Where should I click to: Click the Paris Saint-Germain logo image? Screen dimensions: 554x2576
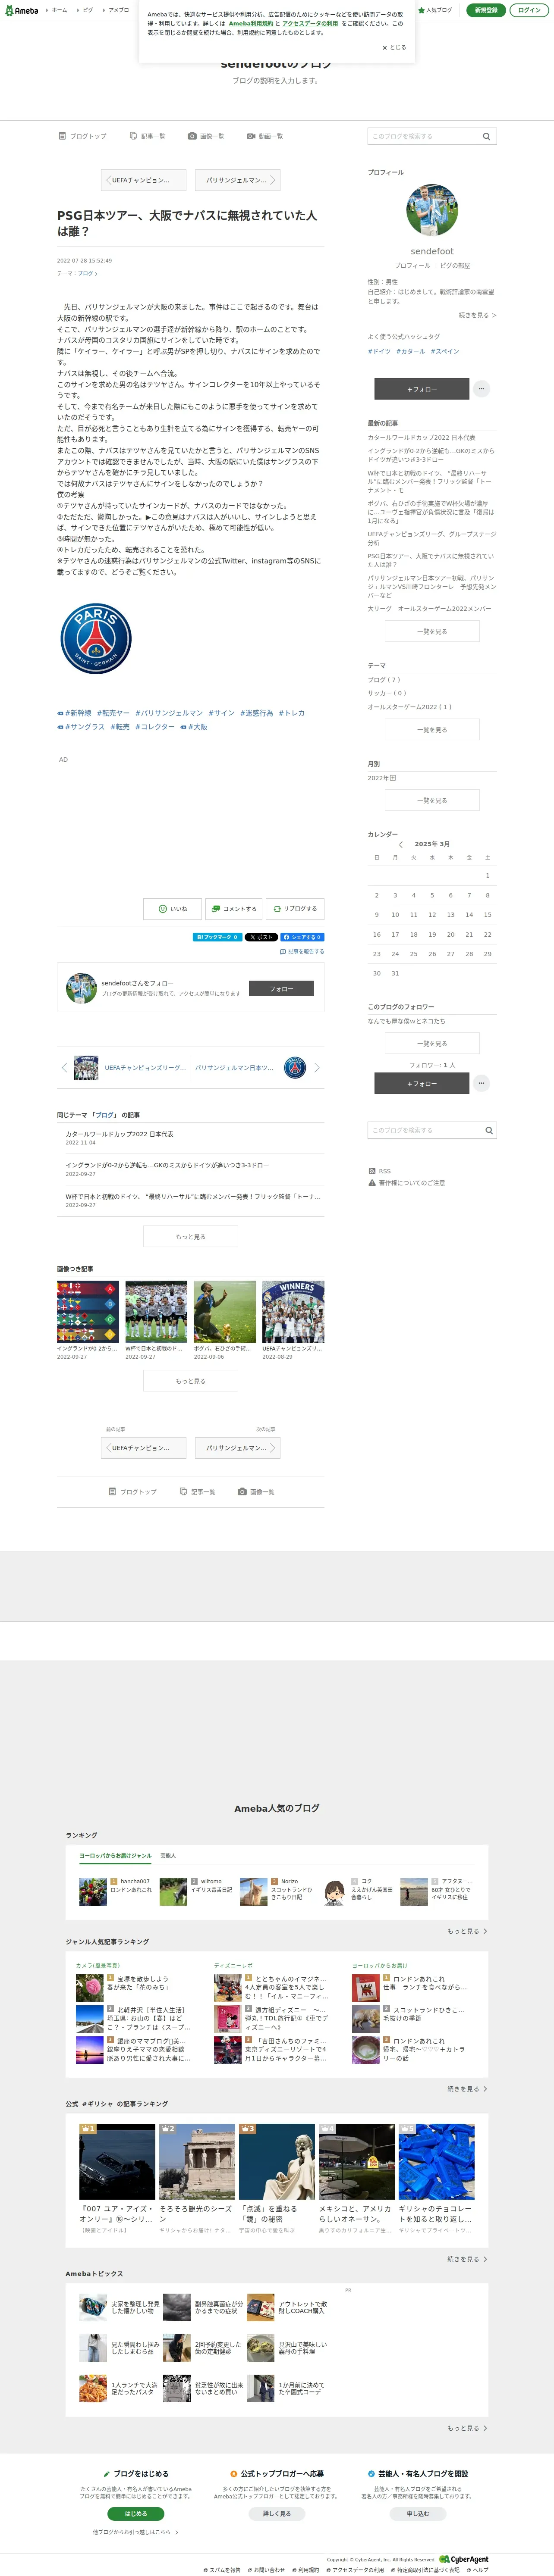[x=96, y=638]
